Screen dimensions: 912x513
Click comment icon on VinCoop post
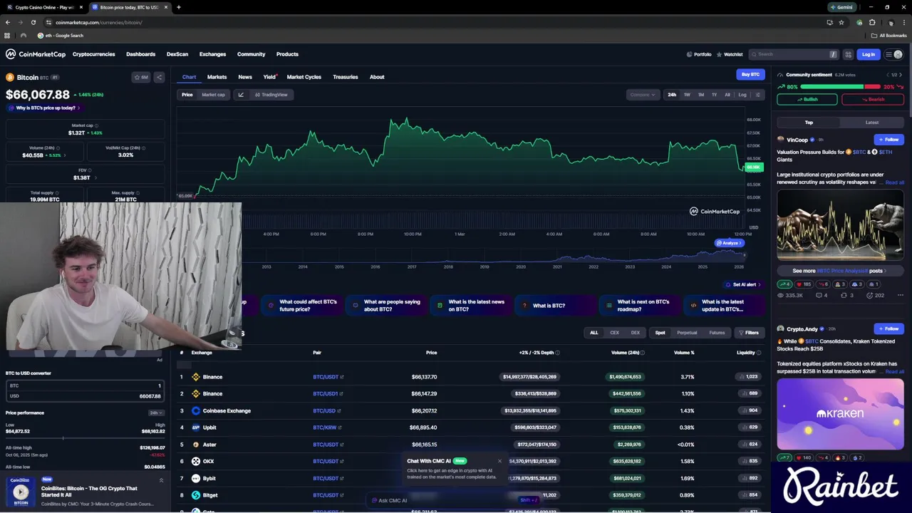point(819,295)
